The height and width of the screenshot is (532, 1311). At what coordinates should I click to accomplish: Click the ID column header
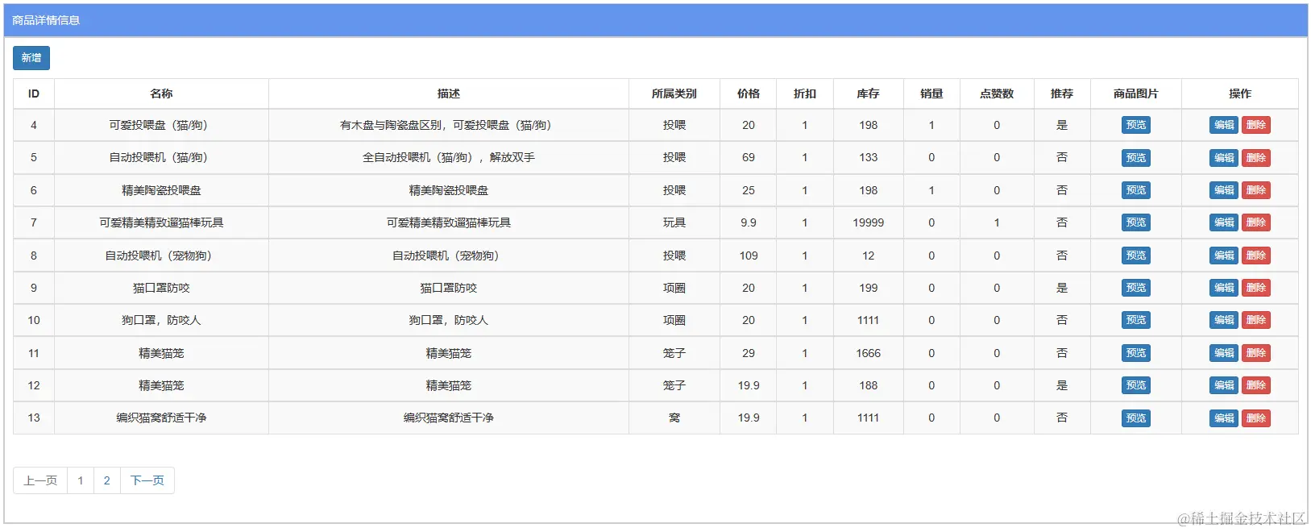34,94
